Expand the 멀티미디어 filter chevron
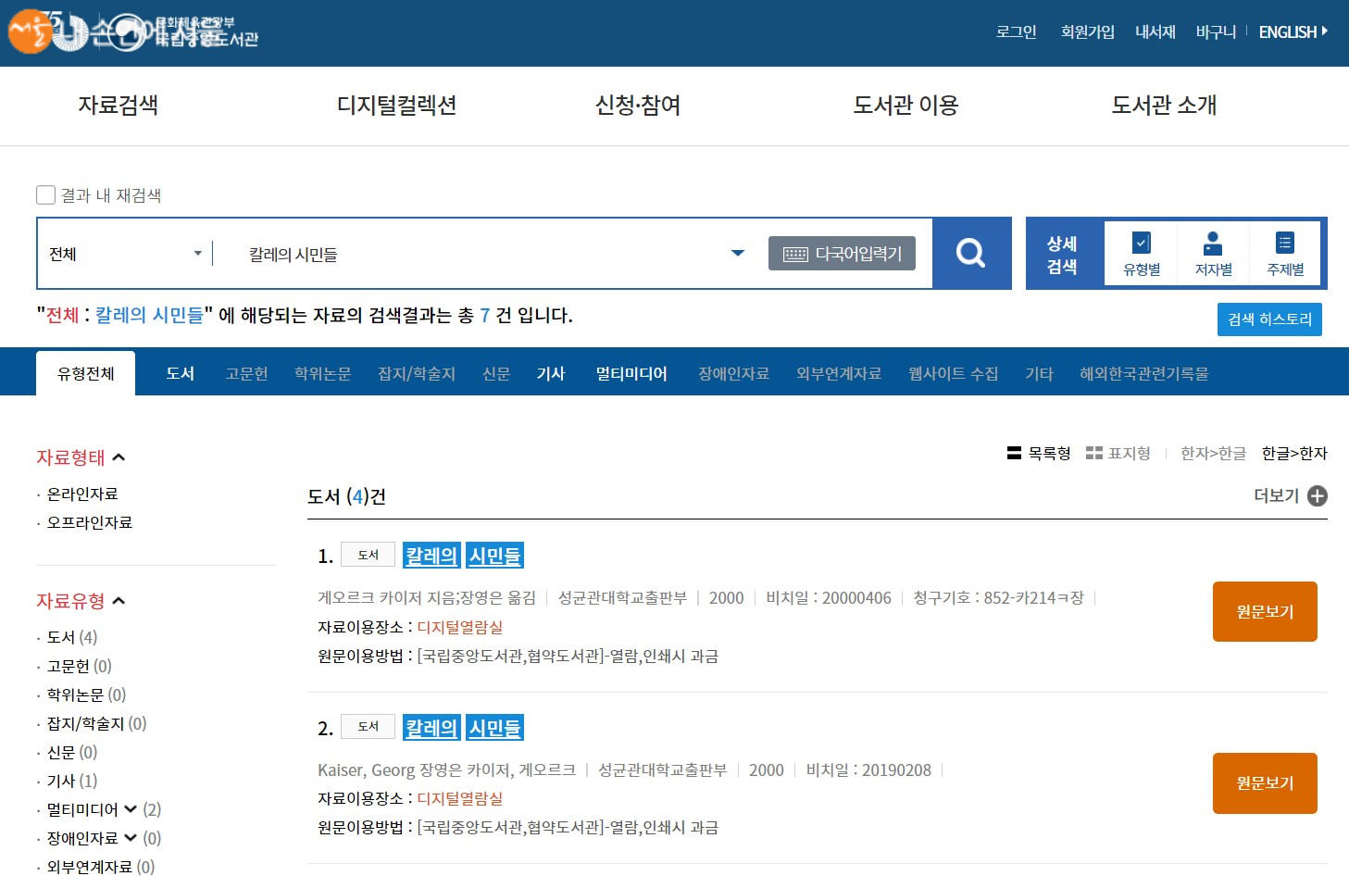The width and height of the screenshot is (1349, 876). tap(131, 809)
